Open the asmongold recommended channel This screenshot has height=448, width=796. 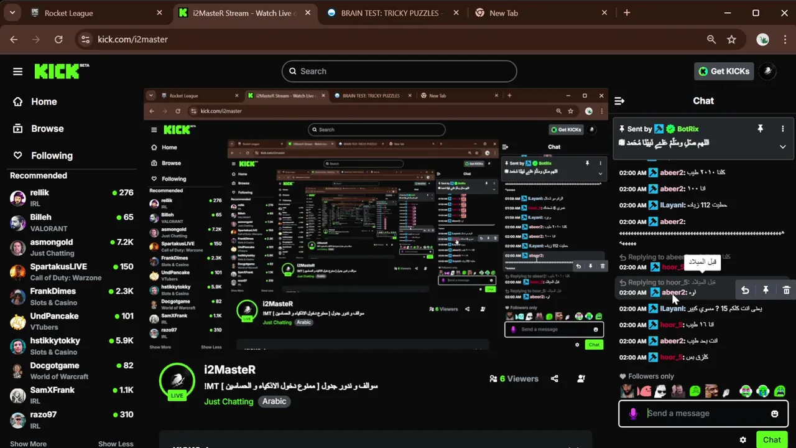pyautogui.click(x=72, y=247)
